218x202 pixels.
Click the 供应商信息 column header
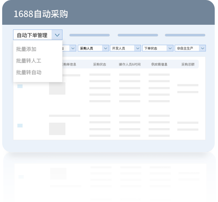pyautogui.click(x=159, y=64)
